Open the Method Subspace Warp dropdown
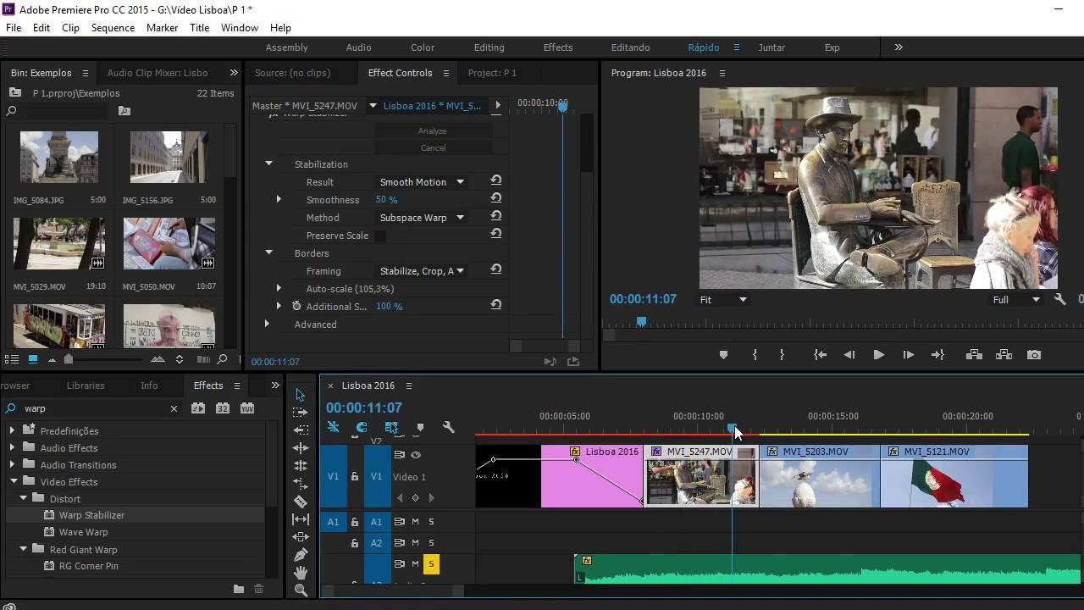The width and height of the screenshot is (1084, 610). (422, 218)
